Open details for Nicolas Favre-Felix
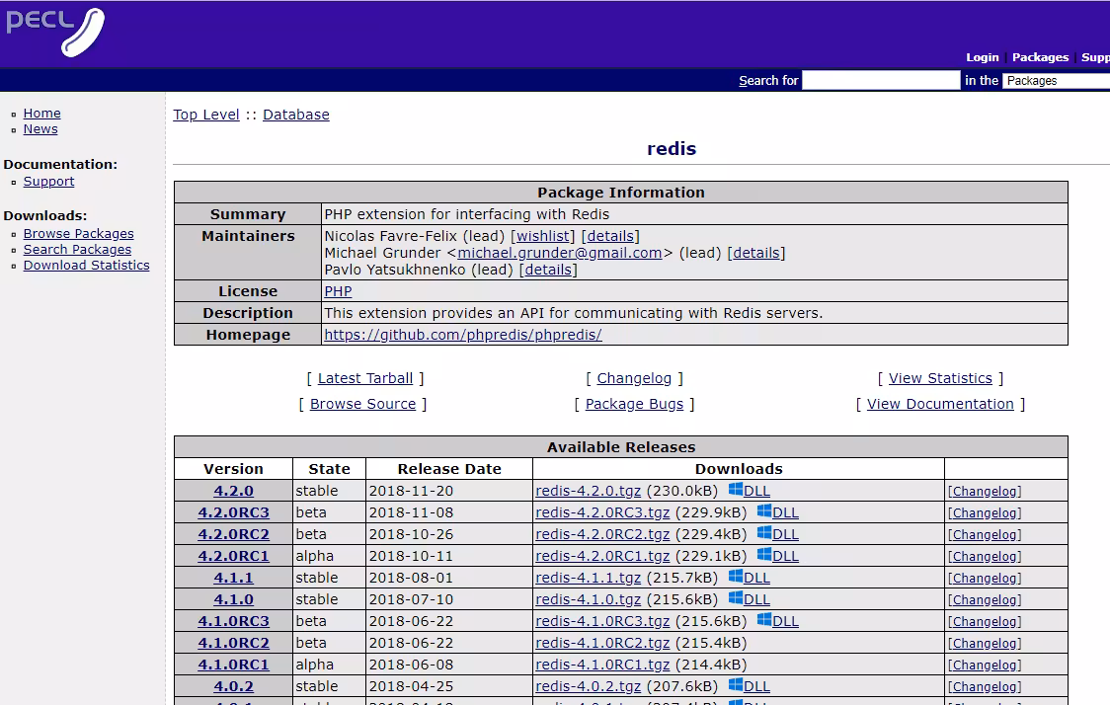 (610, 236)
